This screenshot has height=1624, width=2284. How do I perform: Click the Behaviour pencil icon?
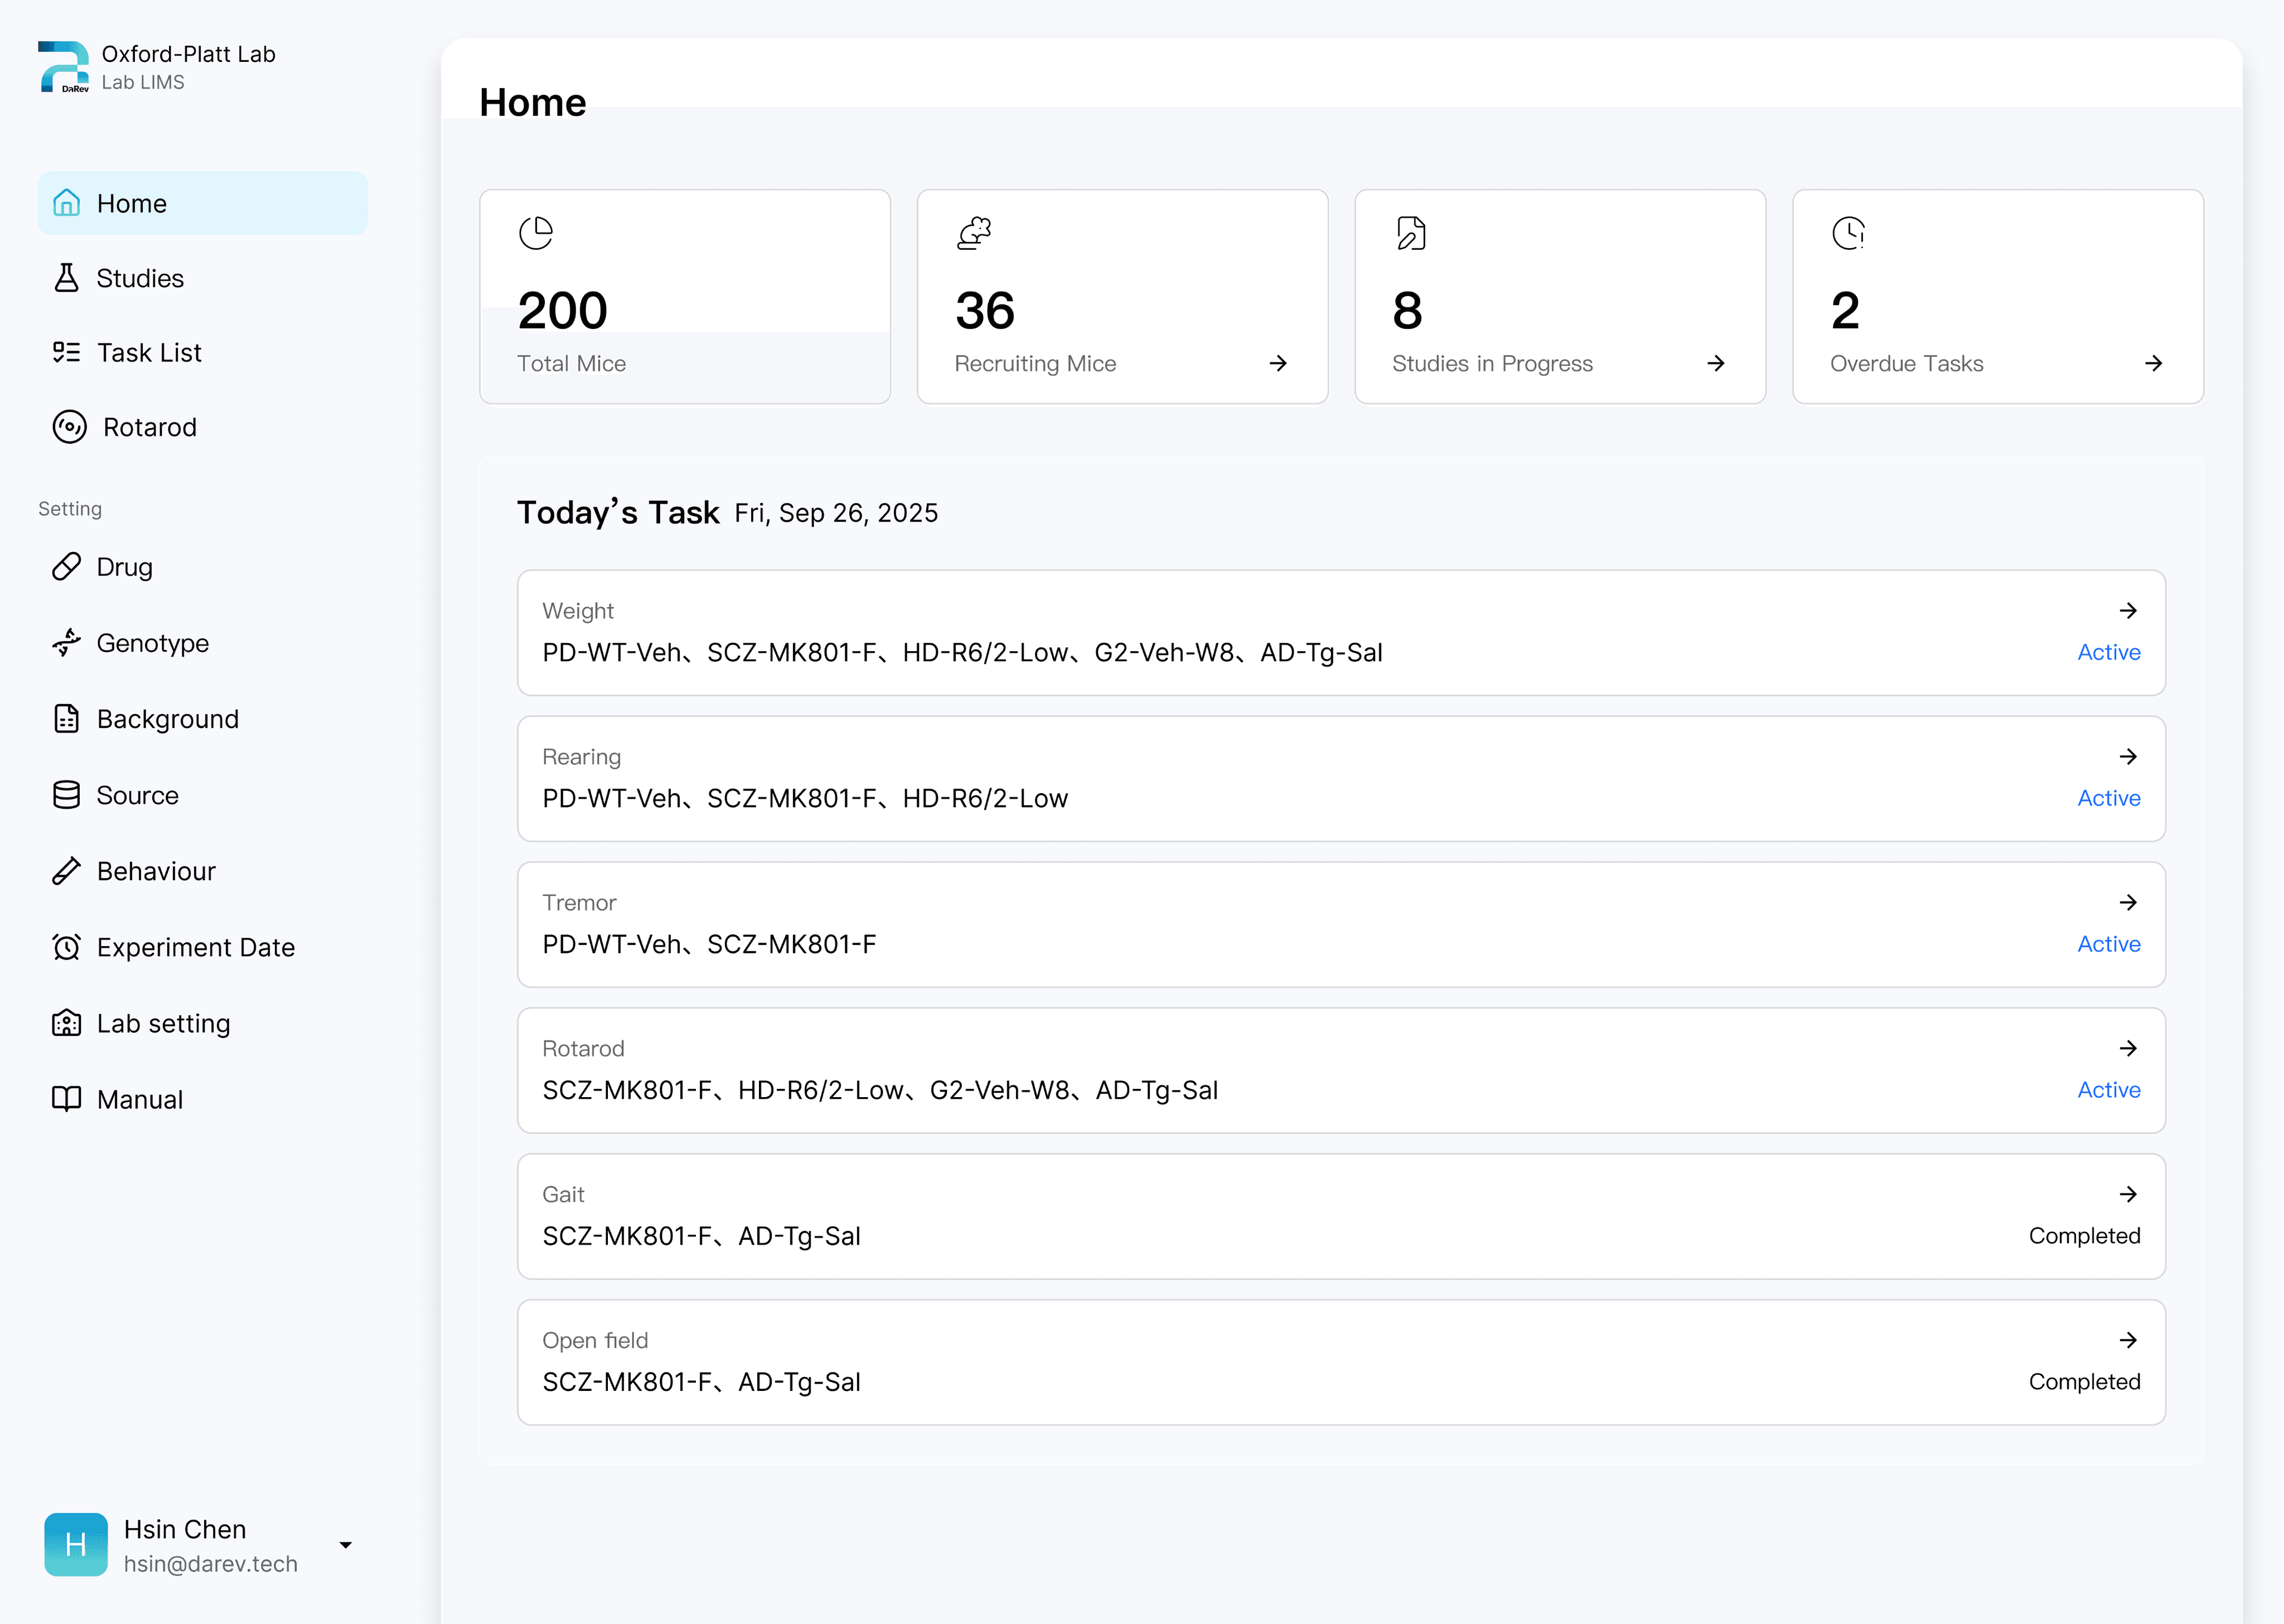point(66,871)
